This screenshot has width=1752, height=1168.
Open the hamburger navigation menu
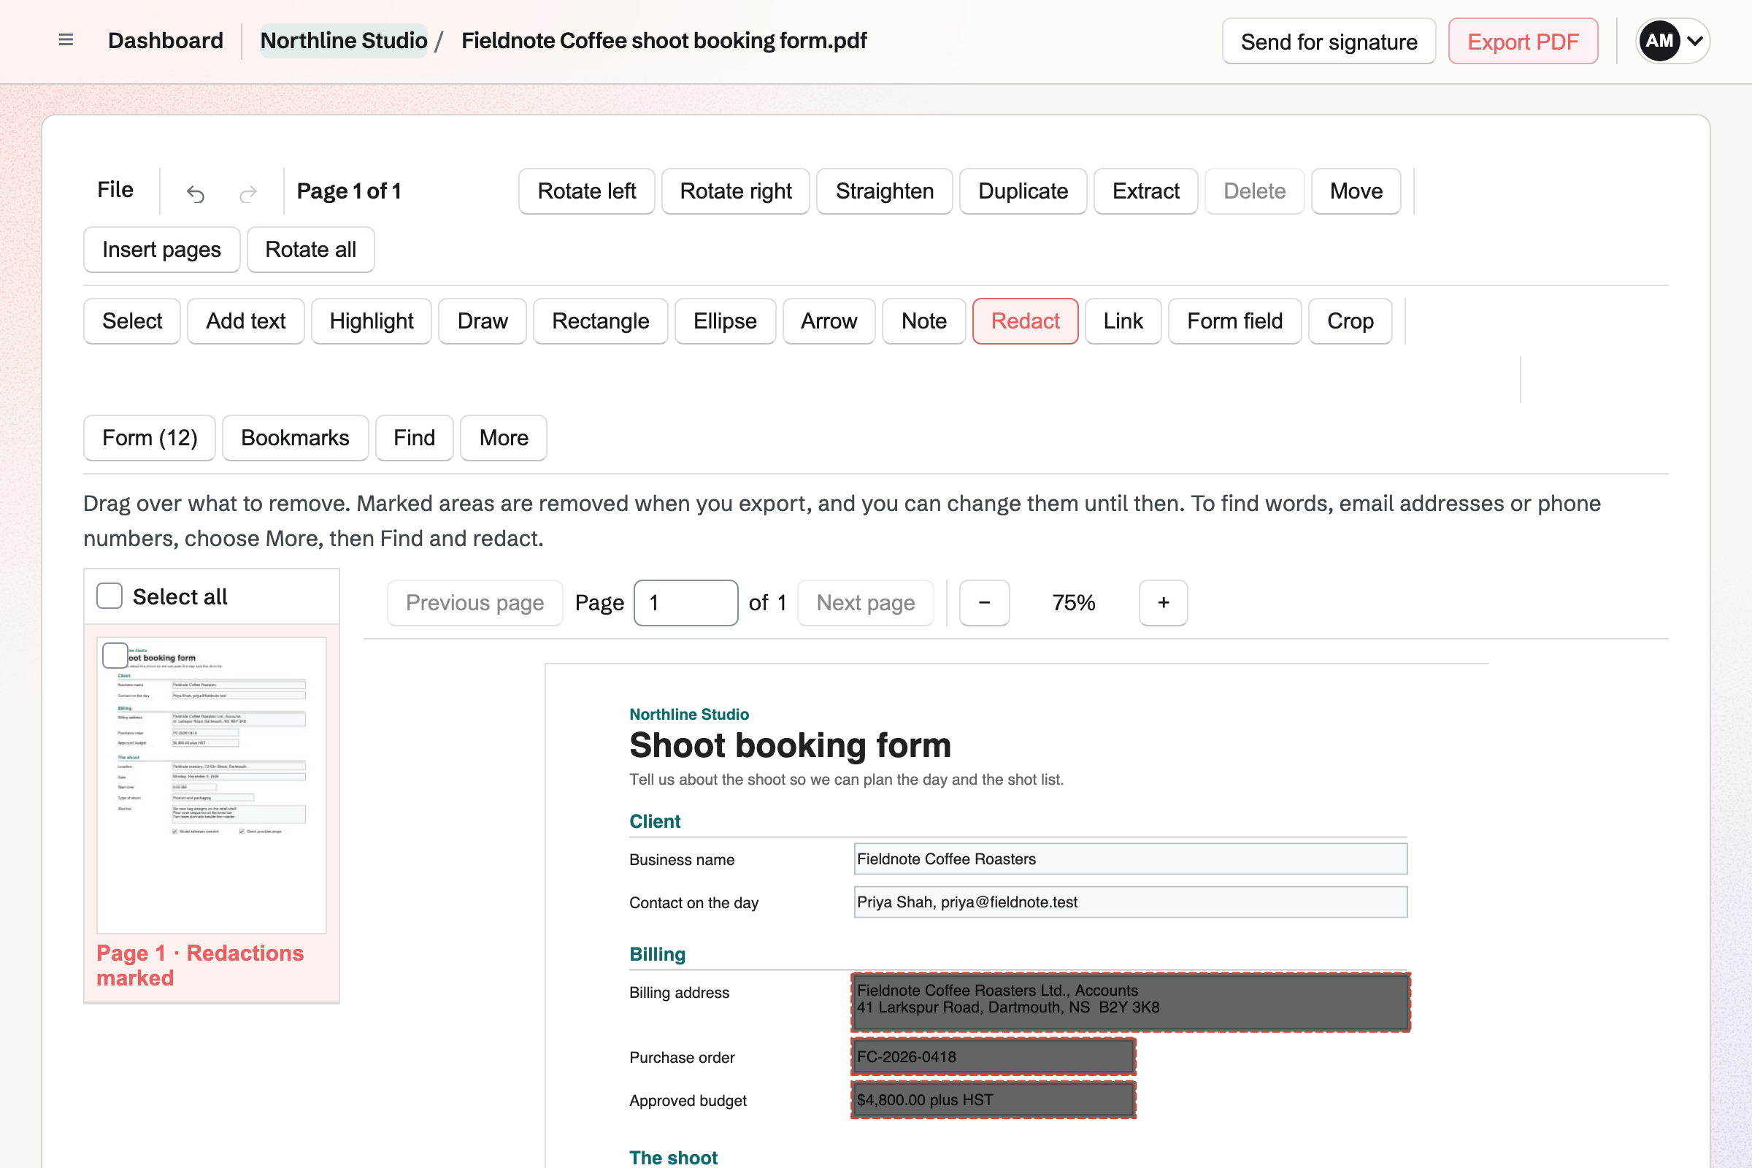(66, 40)
